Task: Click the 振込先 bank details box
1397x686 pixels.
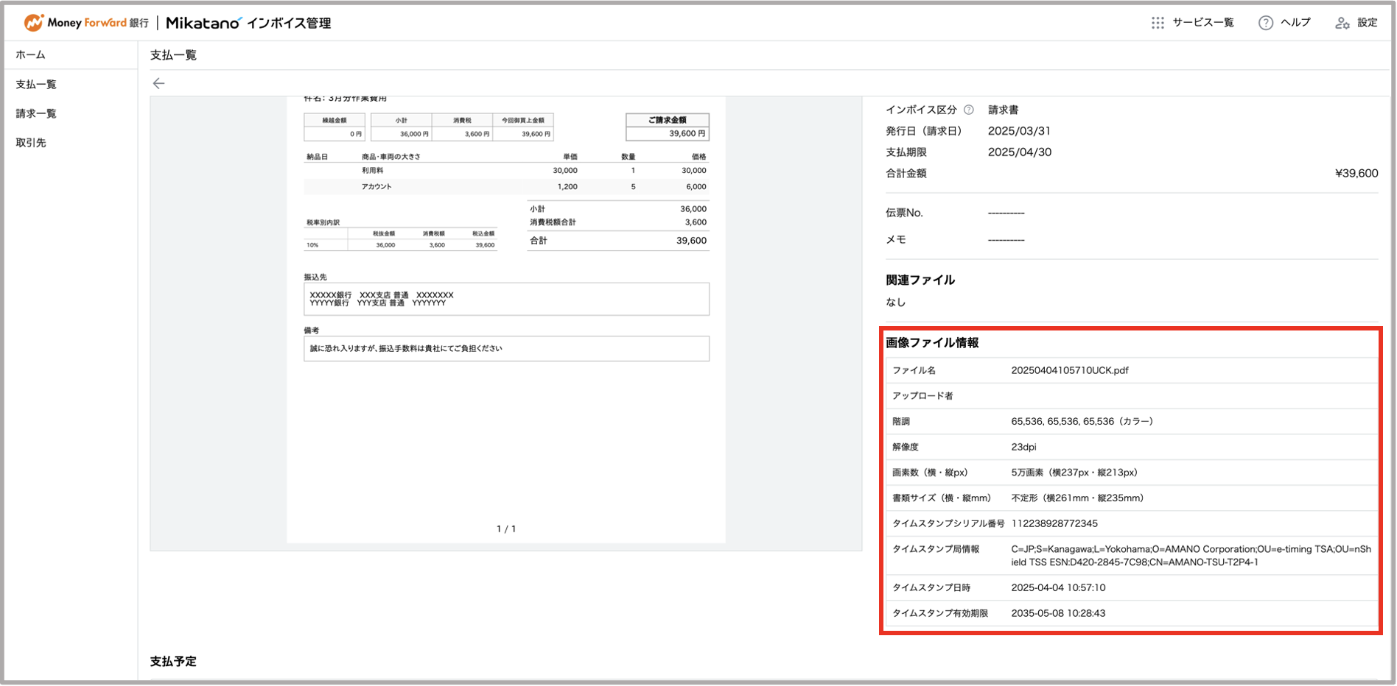Action: [506, 299]
